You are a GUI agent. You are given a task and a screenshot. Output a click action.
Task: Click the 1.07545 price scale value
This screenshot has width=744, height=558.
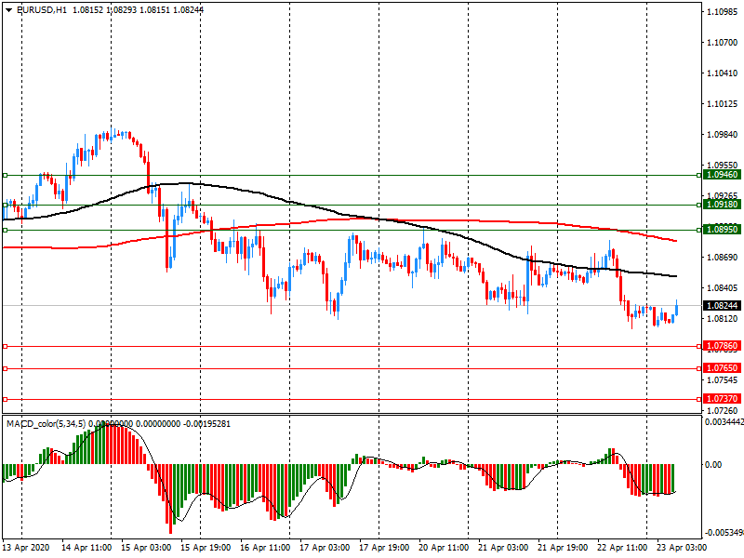coord(723,380)
